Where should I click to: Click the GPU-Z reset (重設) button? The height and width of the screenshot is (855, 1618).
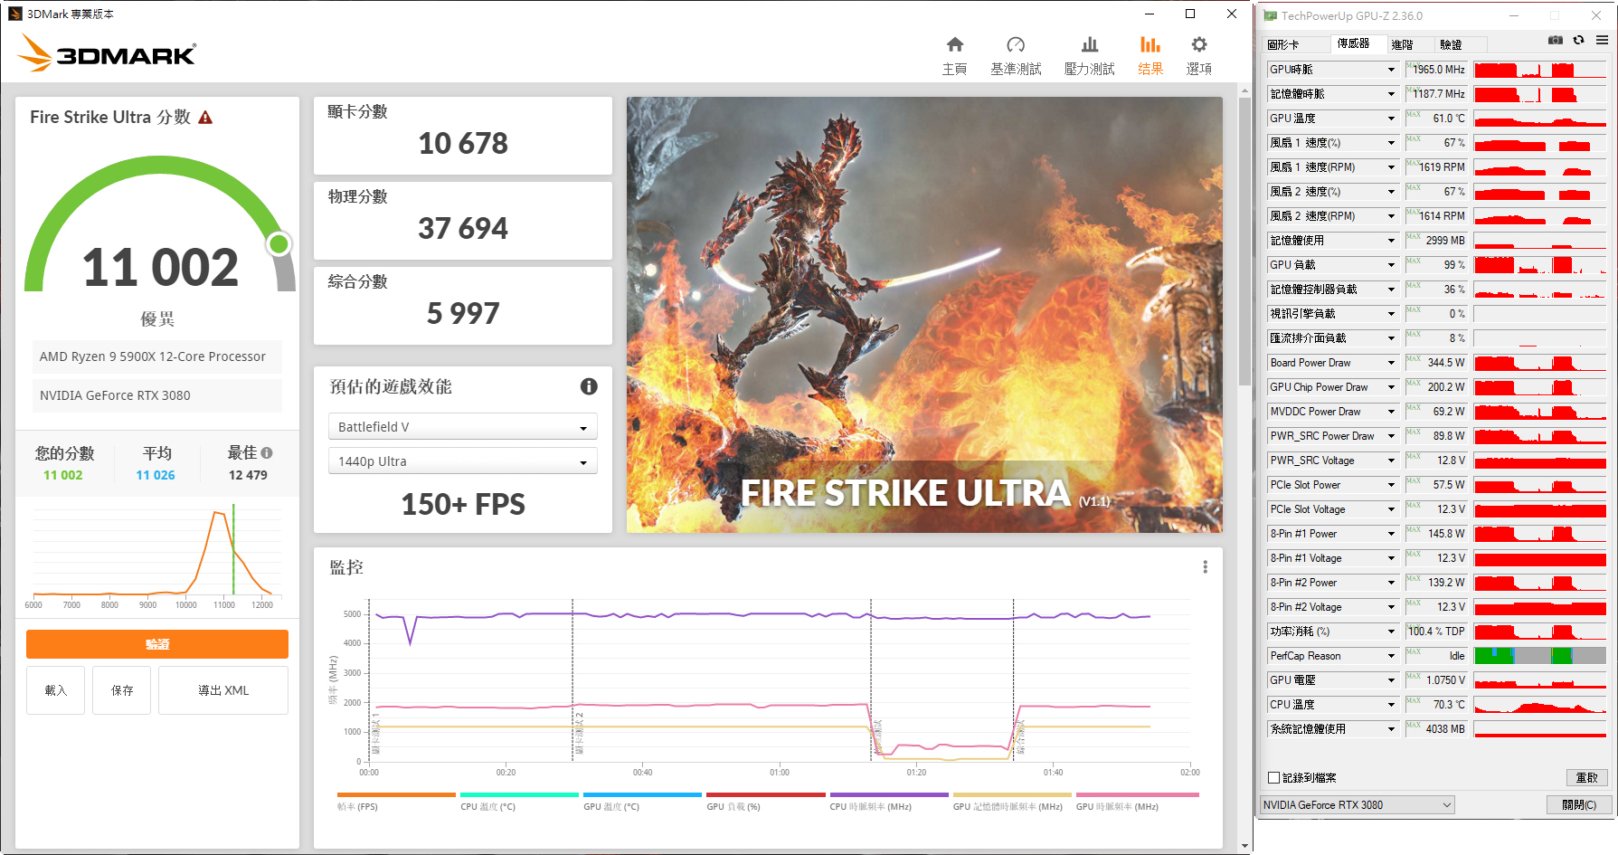(1586, 777)
